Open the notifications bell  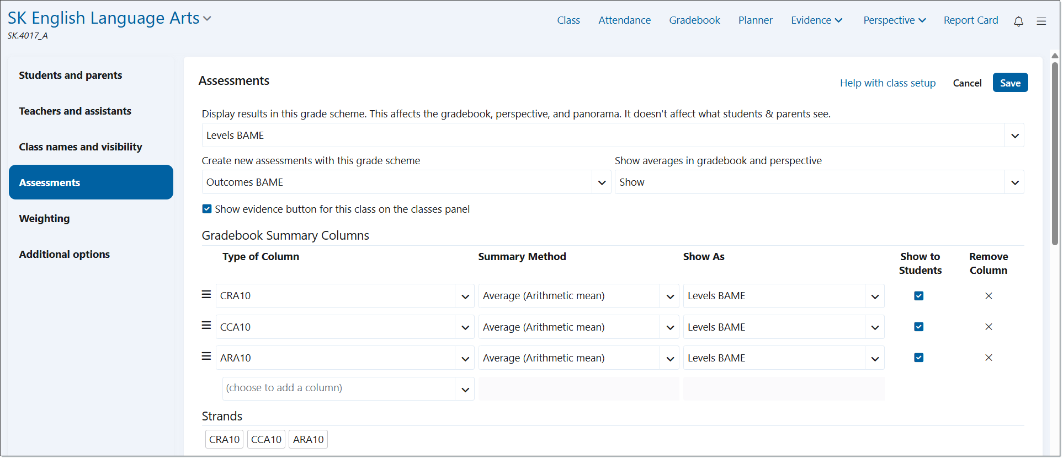click(1018, 21)
